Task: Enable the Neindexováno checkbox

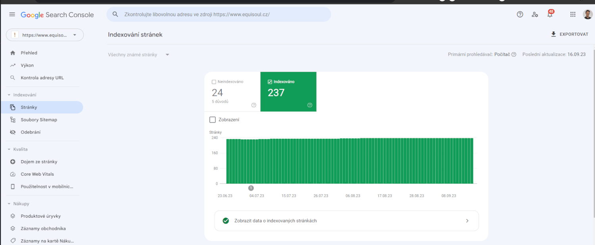Action: [214, 82]
